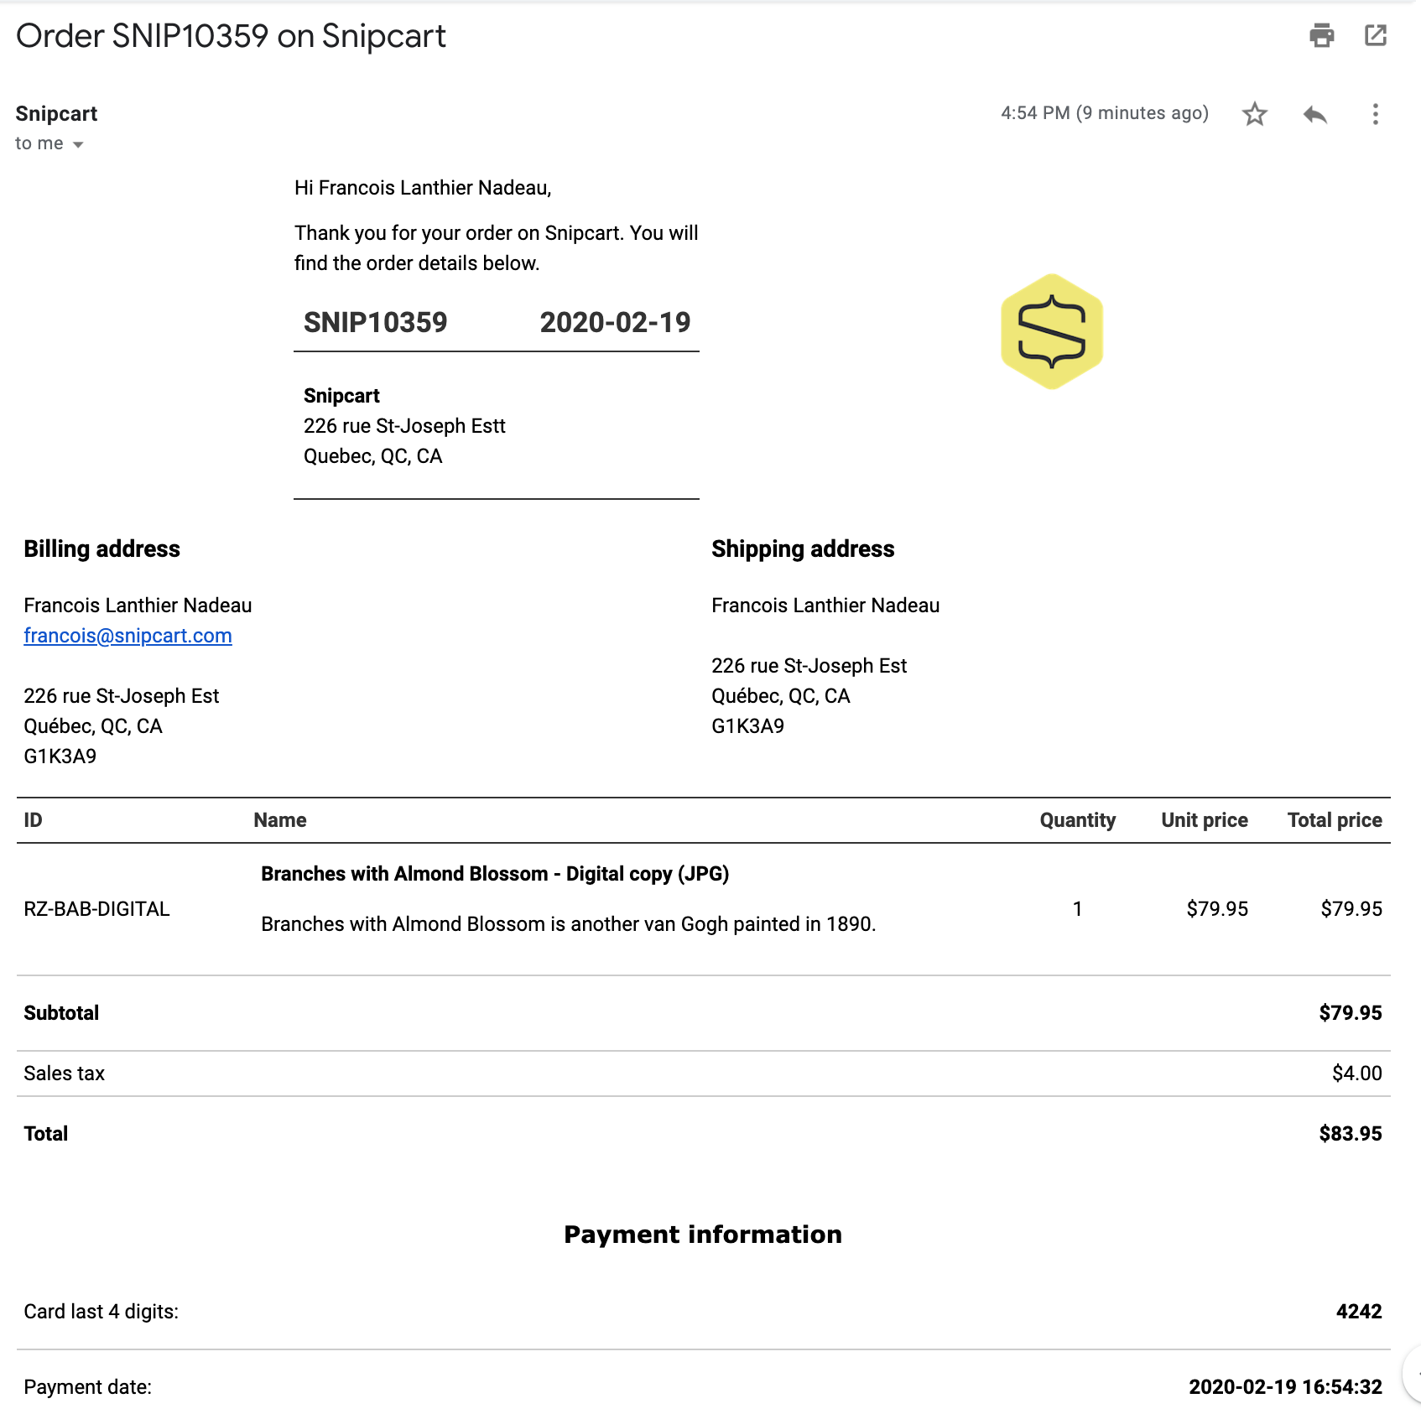Click the yellow Snipcart logo

coord(1052,331)
